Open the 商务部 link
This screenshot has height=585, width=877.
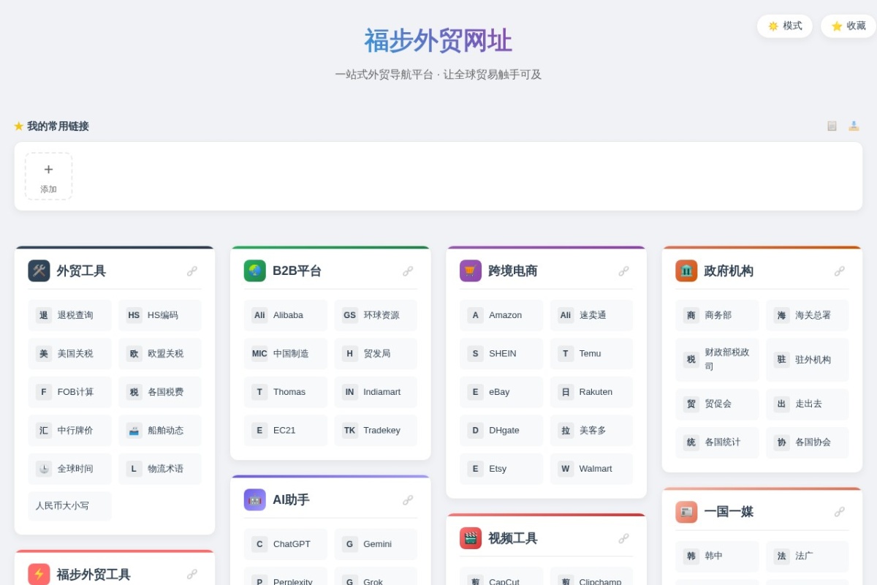tap(717, 315)
